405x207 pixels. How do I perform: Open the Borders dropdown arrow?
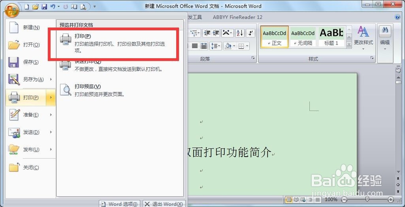247,46
